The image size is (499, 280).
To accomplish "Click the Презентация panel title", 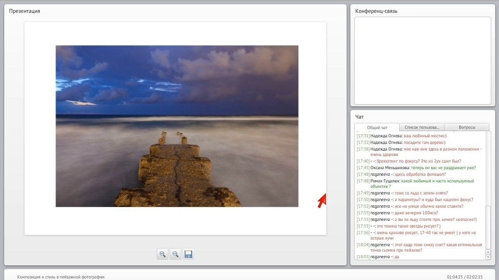I will (x=25, y=11).
